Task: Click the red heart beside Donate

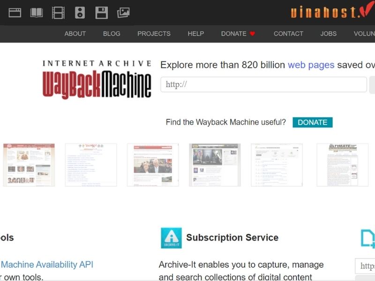Action: pos(252,34)
